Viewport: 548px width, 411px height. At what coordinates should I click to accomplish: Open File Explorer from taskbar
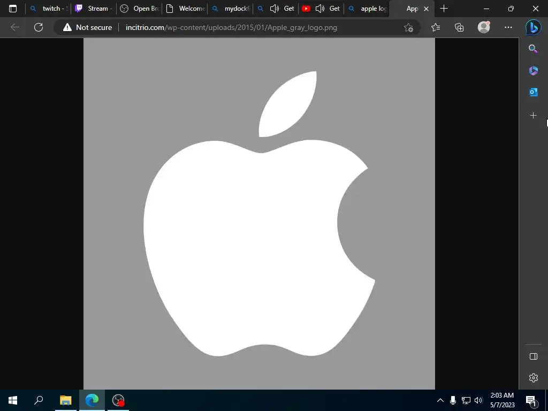coord(65,400)
